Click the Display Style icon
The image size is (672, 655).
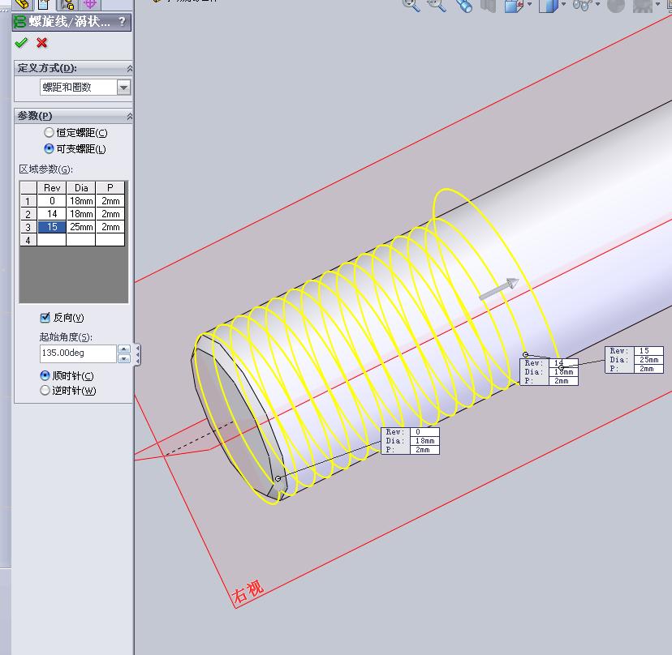click(x=548, y=6)
